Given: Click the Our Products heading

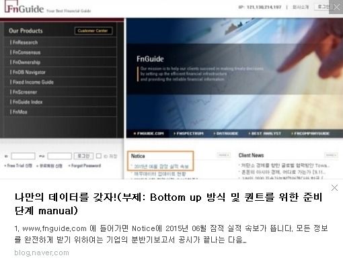Looking at the screenshot, I should [26, 31].
